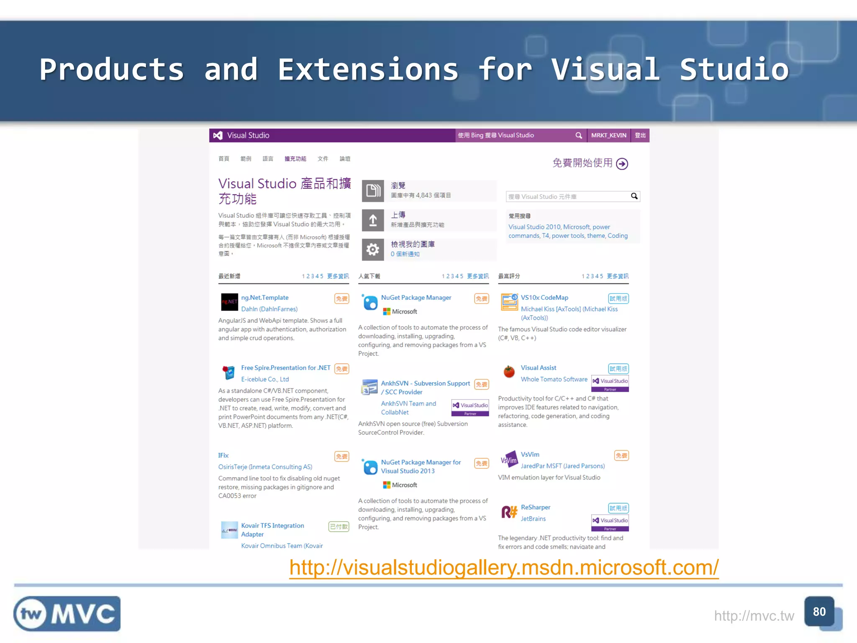Click Visual Studio Partner badge beside Visual Assist
857x643 pixels.
point(610,383)
